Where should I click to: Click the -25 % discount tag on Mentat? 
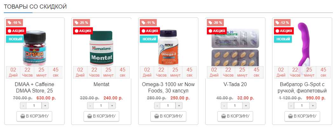[82, 23]
